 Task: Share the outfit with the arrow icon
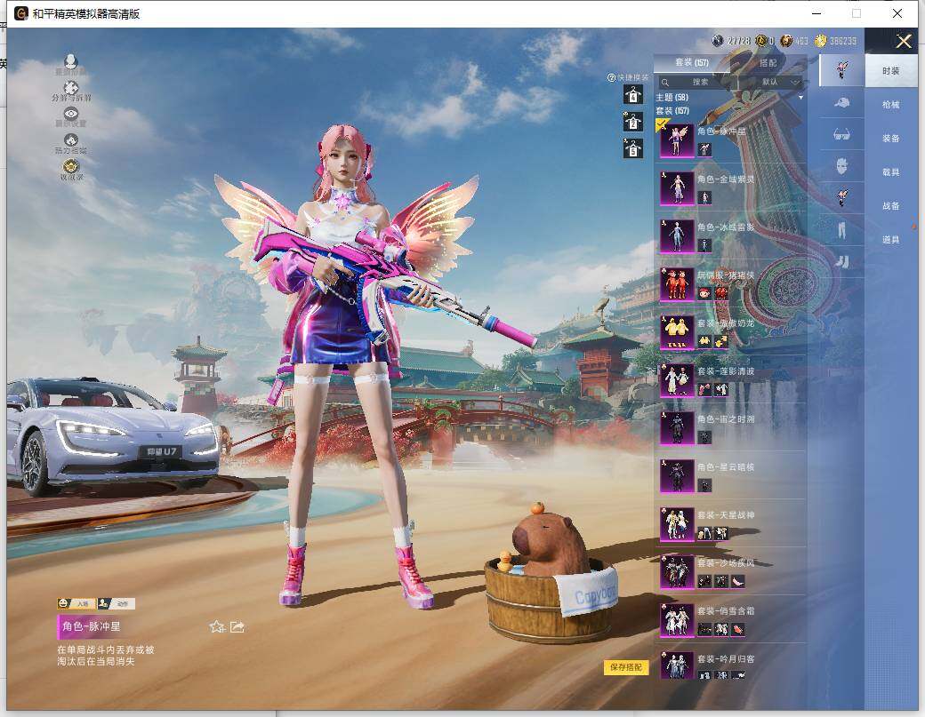pyautogui.click(x=237, y=627)
